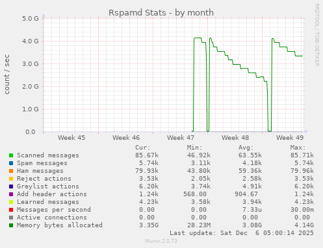This screenshot has height=248, width=323.
Task: Click the Scanned messages maximum 85.71k
Action: click(x=302, y=155)
